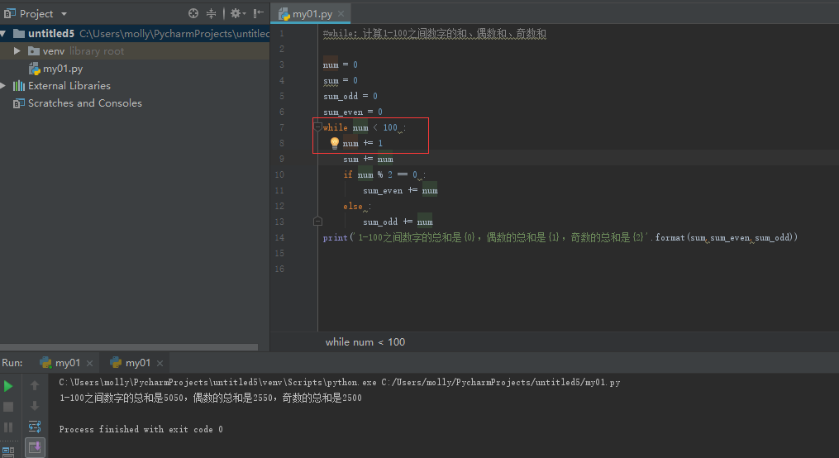This screenshot has width=839, height=458.
Task: Click line number 14 in the gutter
Action: (x=279, y=237)
